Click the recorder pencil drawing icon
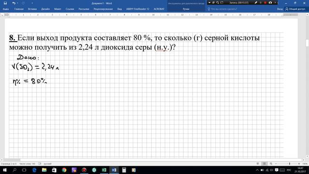The image size is (309, 174). (x=256, y=3)
